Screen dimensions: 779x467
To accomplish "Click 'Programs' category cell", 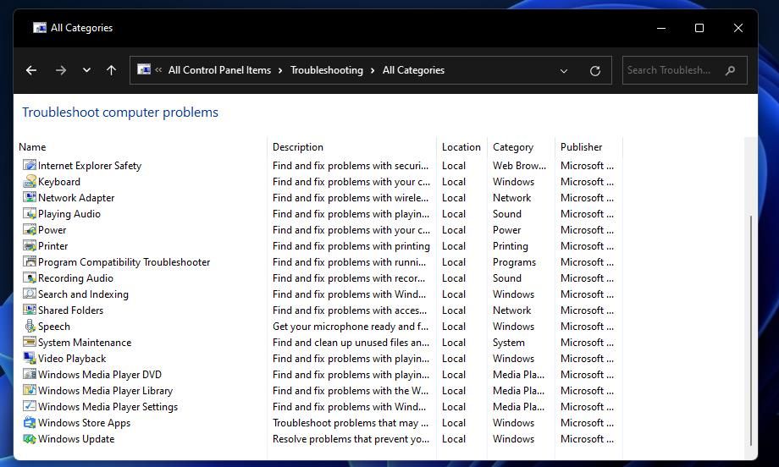I will [x=514, y=262].
